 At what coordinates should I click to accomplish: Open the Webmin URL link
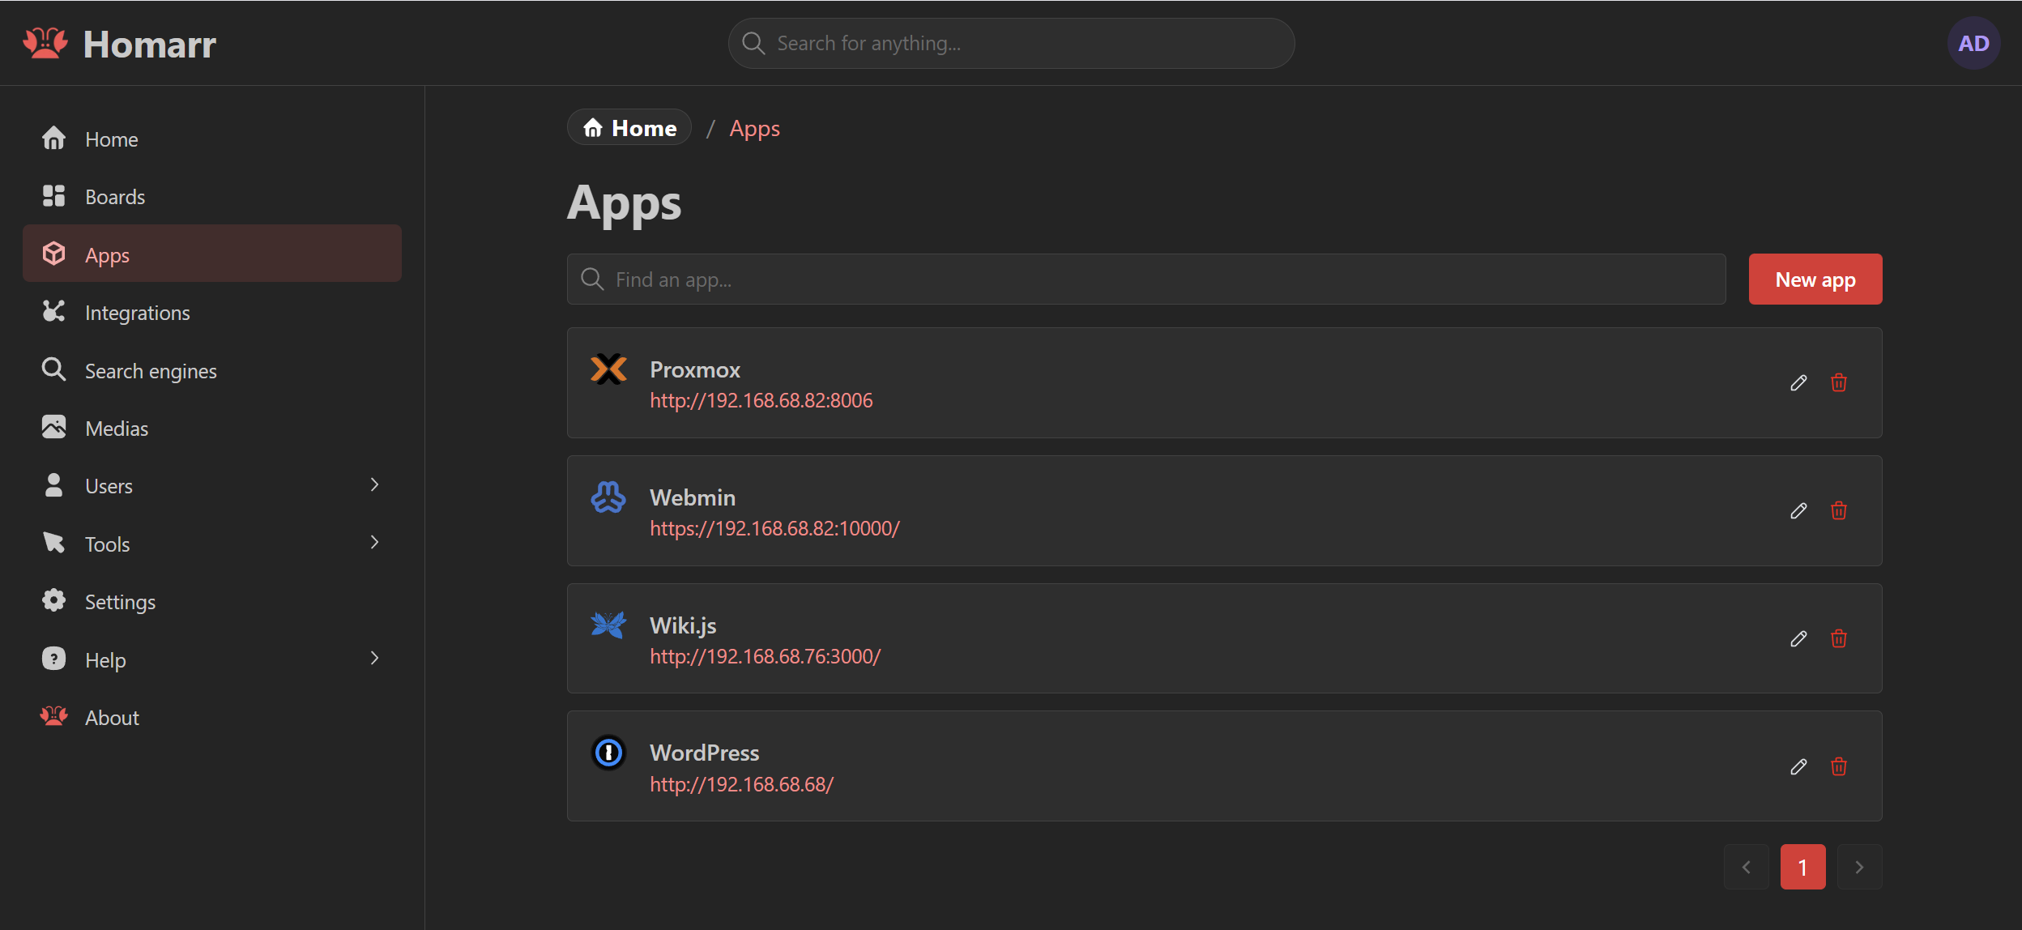[774, 527]
